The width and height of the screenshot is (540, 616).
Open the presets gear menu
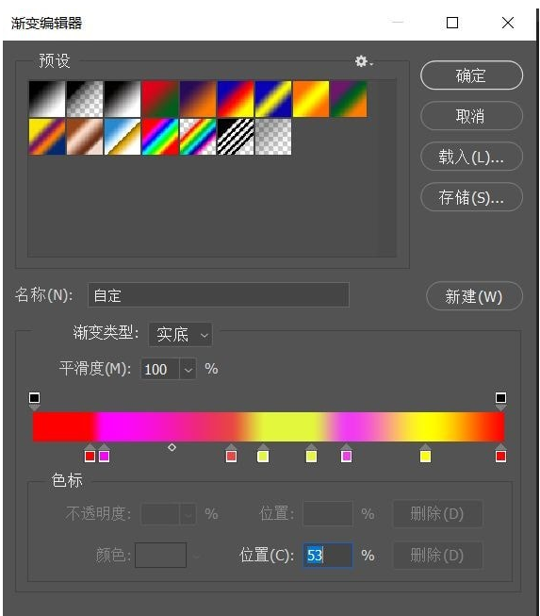click(364, 61)
